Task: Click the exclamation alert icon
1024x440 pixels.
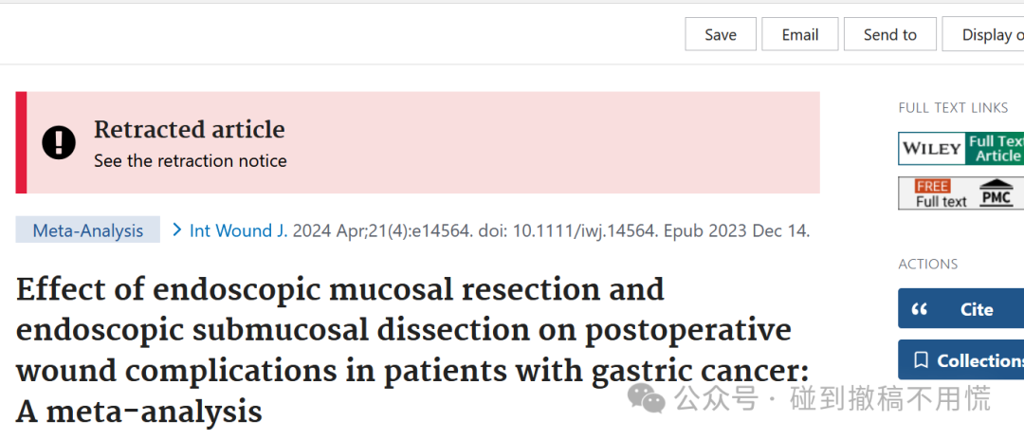Action: (59, 141)
